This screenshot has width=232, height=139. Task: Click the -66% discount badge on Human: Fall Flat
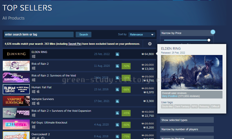[126, 89]
